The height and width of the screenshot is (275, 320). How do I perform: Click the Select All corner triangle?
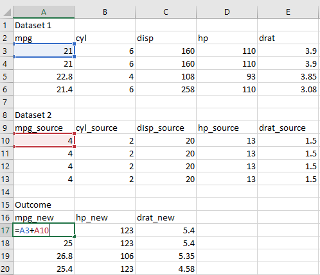coord(7,12)
